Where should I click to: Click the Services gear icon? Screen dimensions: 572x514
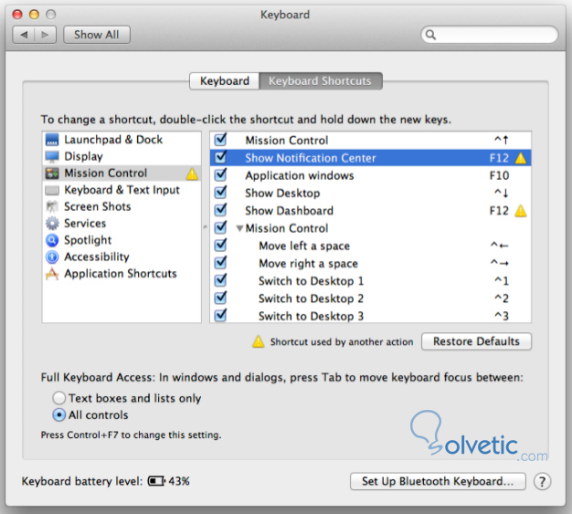(x=52, y=223)
